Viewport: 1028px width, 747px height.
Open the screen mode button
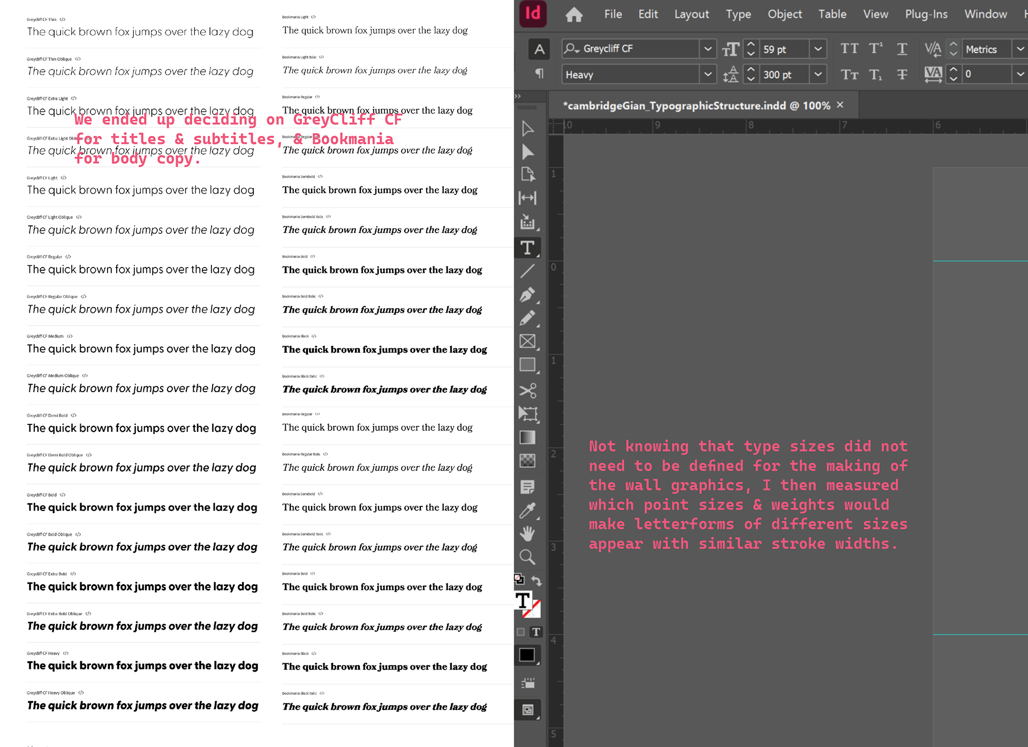(528, 710)
